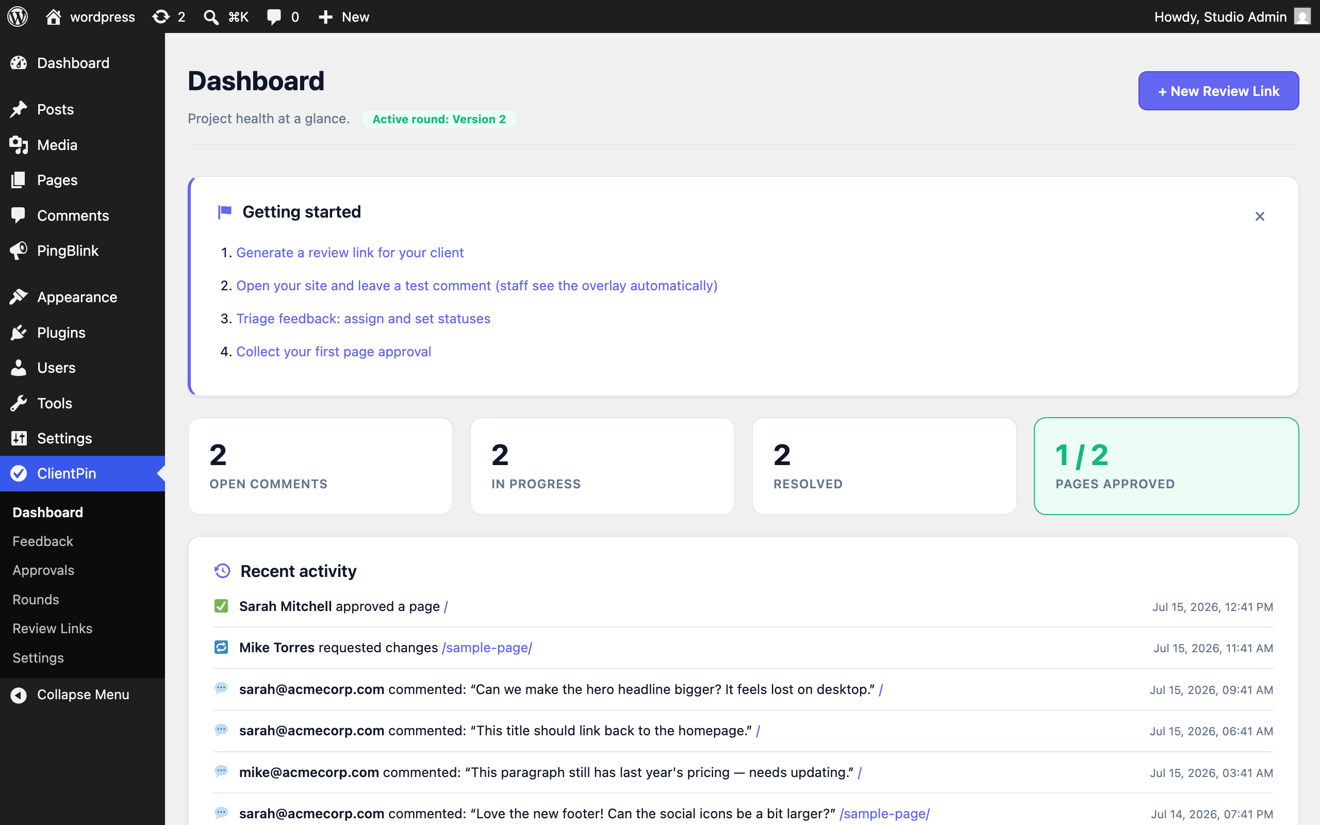The width and height of the screenshot is (1320, 825).
Task: Open Collect your first page approval link
Action: click(x=334, y=351)
